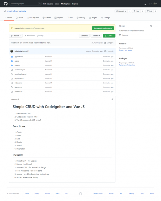Click the ndraindra commit author avatar
The height and width of the screenshot is (201, 161).
pyautogui.click(x=12, y=51)
